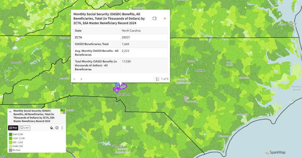Click the '1,224 - 5,108' green swatch
The width and height of the screenshot is (302, 158).
coord(10,138)
